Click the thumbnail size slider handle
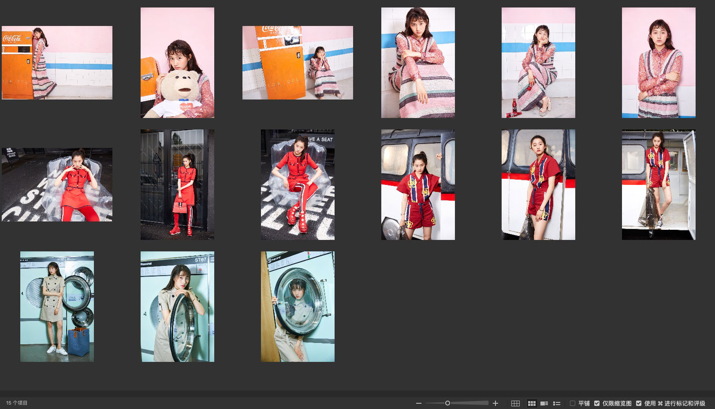 tap(447, 403)
